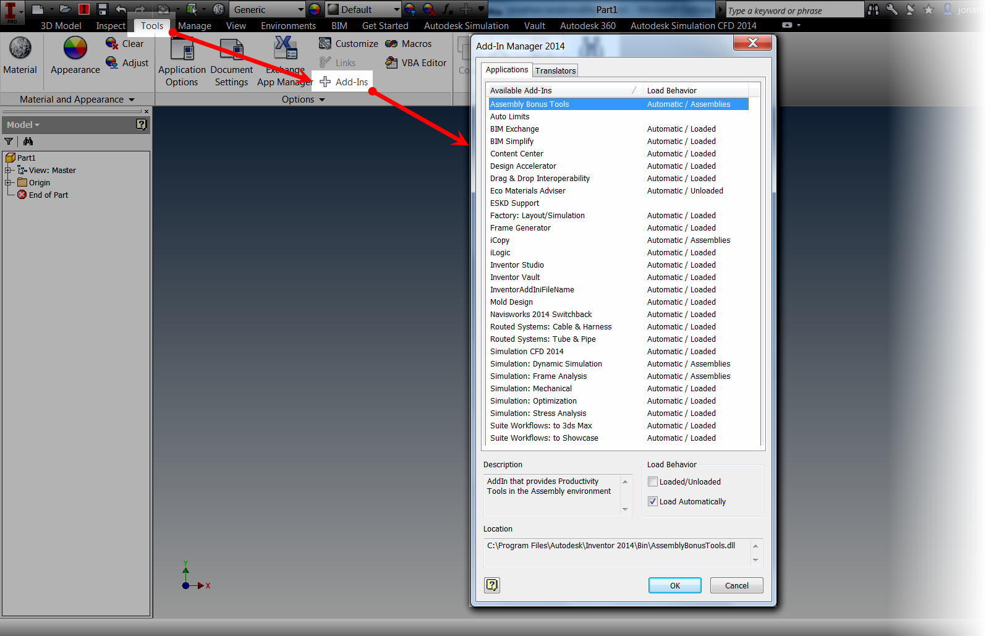Screen dimensions: 986x636
Task: Switch to the Inspect ribbon tab
Action: pos(111,25)
